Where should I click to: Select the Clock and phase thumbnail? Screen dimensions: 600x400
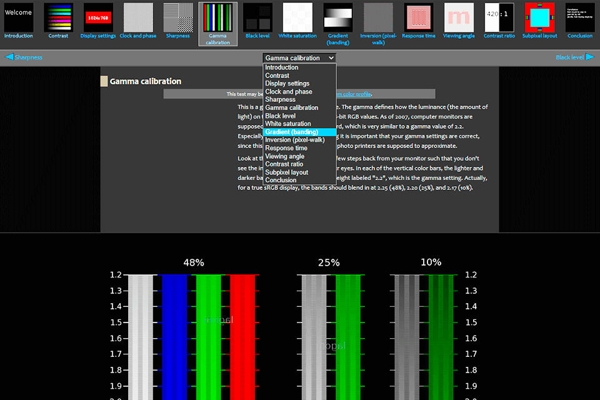138,17
